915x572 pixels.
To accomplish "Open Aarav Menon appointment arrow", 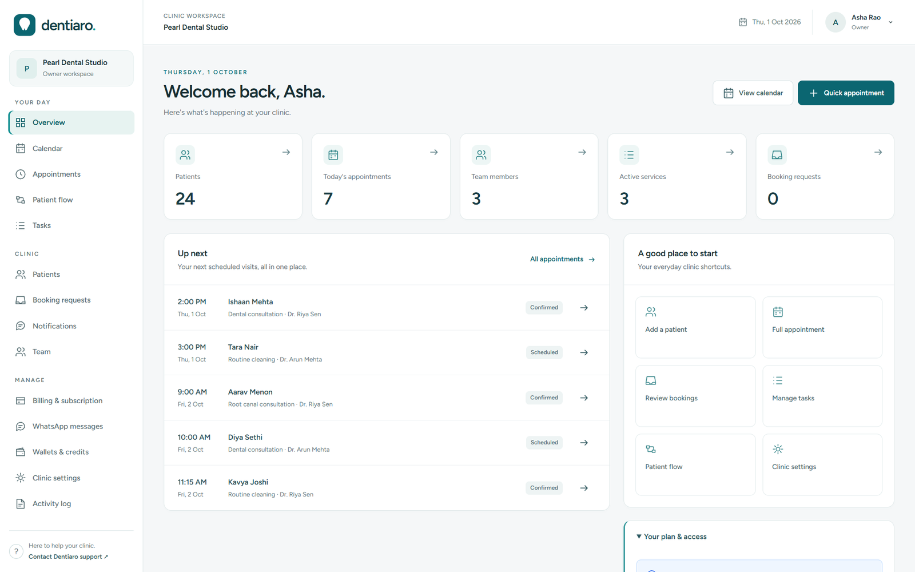I will point(584,398).
